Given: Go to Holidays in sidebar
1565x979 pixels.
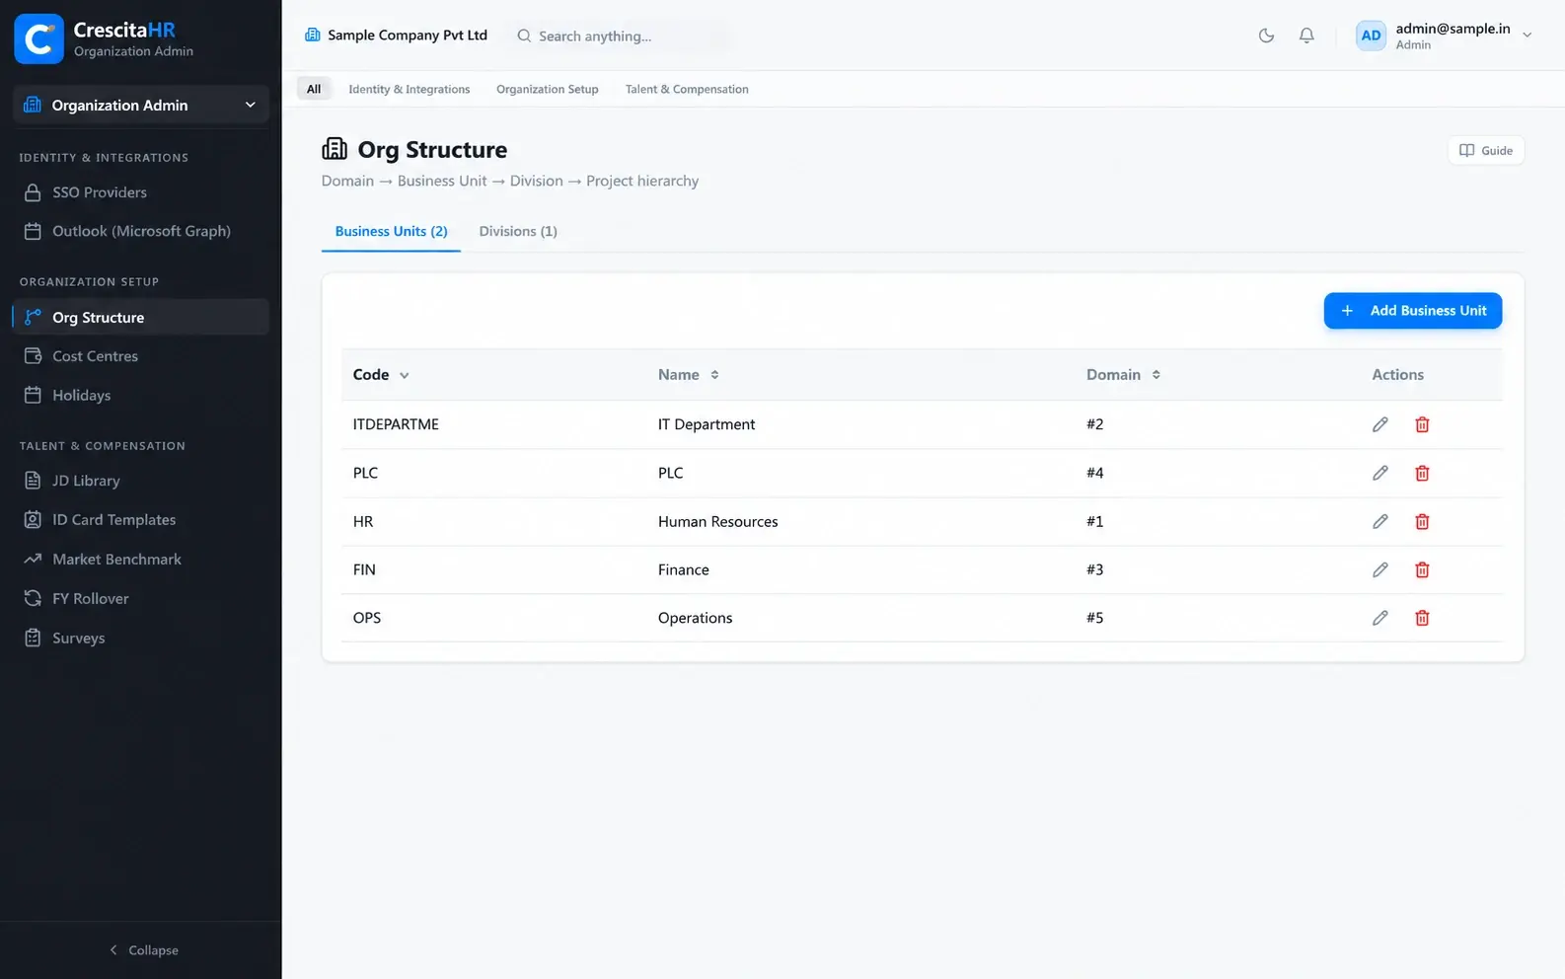Looking at the screenshot, I should point(140,395).
